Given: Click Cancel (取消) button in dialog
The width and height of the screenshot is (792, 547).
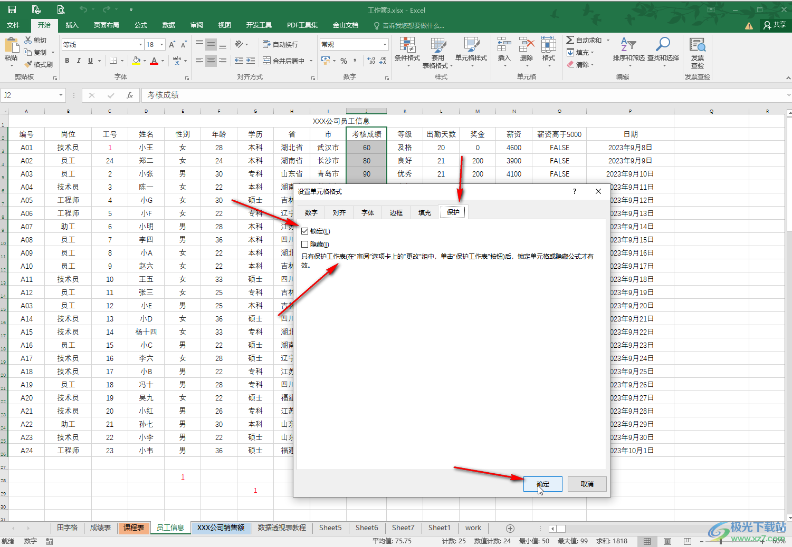Looking at the screenshot, I should pyautogui.click(x=587, y=484).
